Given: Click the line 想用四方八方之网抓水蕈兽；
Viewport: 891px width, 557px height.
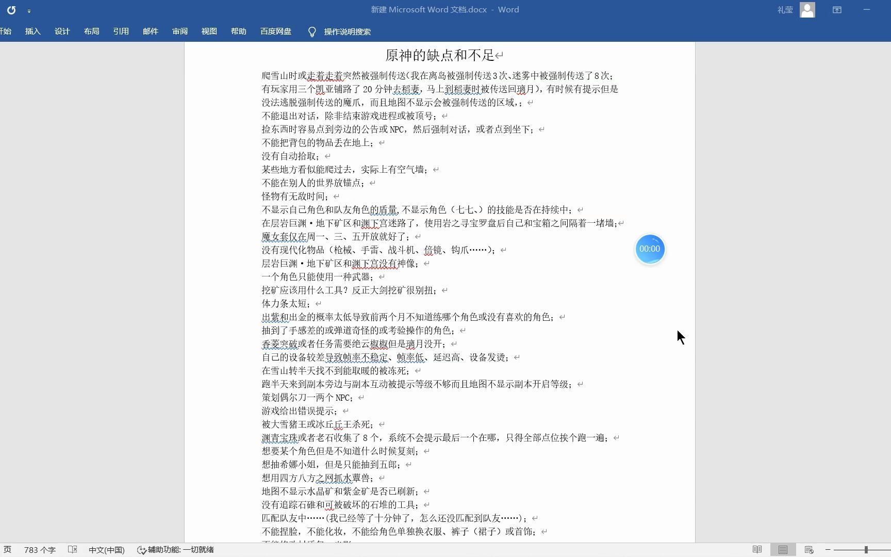Looking at the screenshot, I should 318,478.
